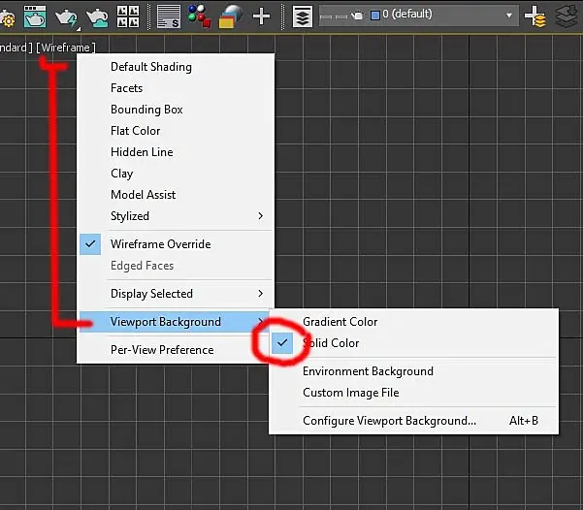Open the 0 (default) layer dropdown
Screen dimensions: 583x510
[x=419, y=16]
